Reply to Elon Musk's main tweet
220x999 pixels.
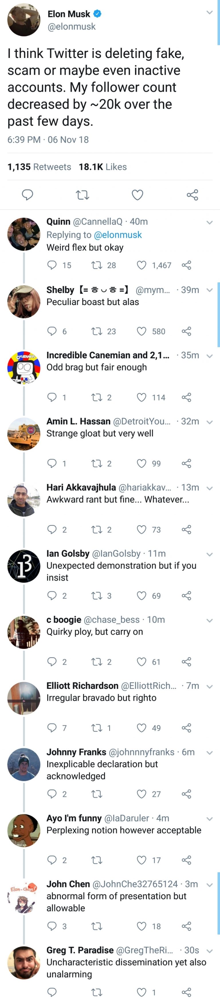27,194
